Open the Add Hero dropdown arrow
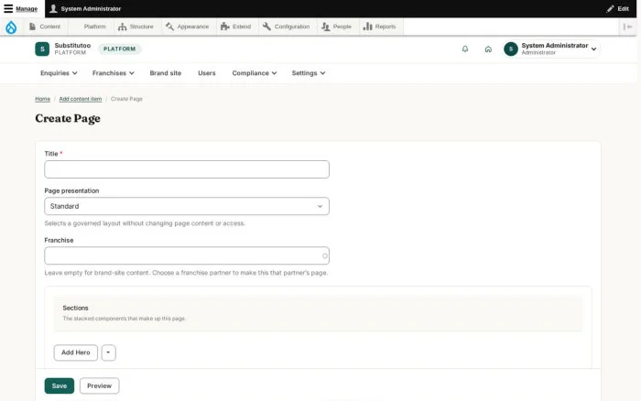Image resolution: width=641 pixels, height=401 pixels. pyautogui.click(x=108, y=352)
